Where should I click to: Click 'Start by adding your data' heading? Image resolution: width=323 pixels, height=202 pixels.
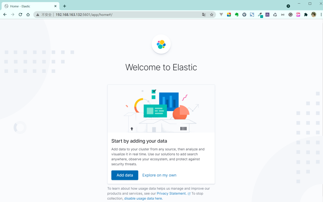[x=139, y=141]
